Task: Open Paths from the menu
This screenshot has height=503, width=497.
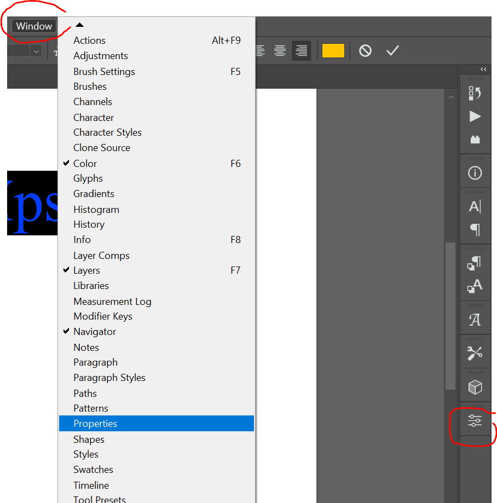Action: pyautogui.click(x=157, y=393)
